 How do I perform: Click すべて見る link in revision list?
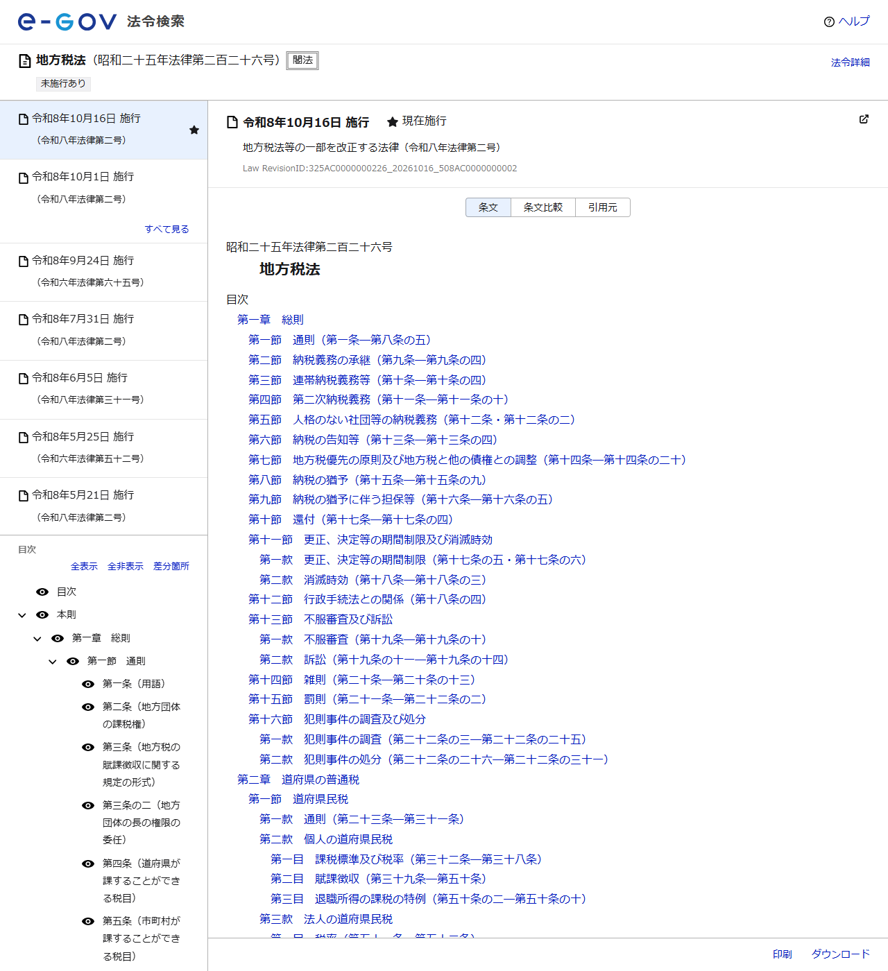tap(166, 229)
